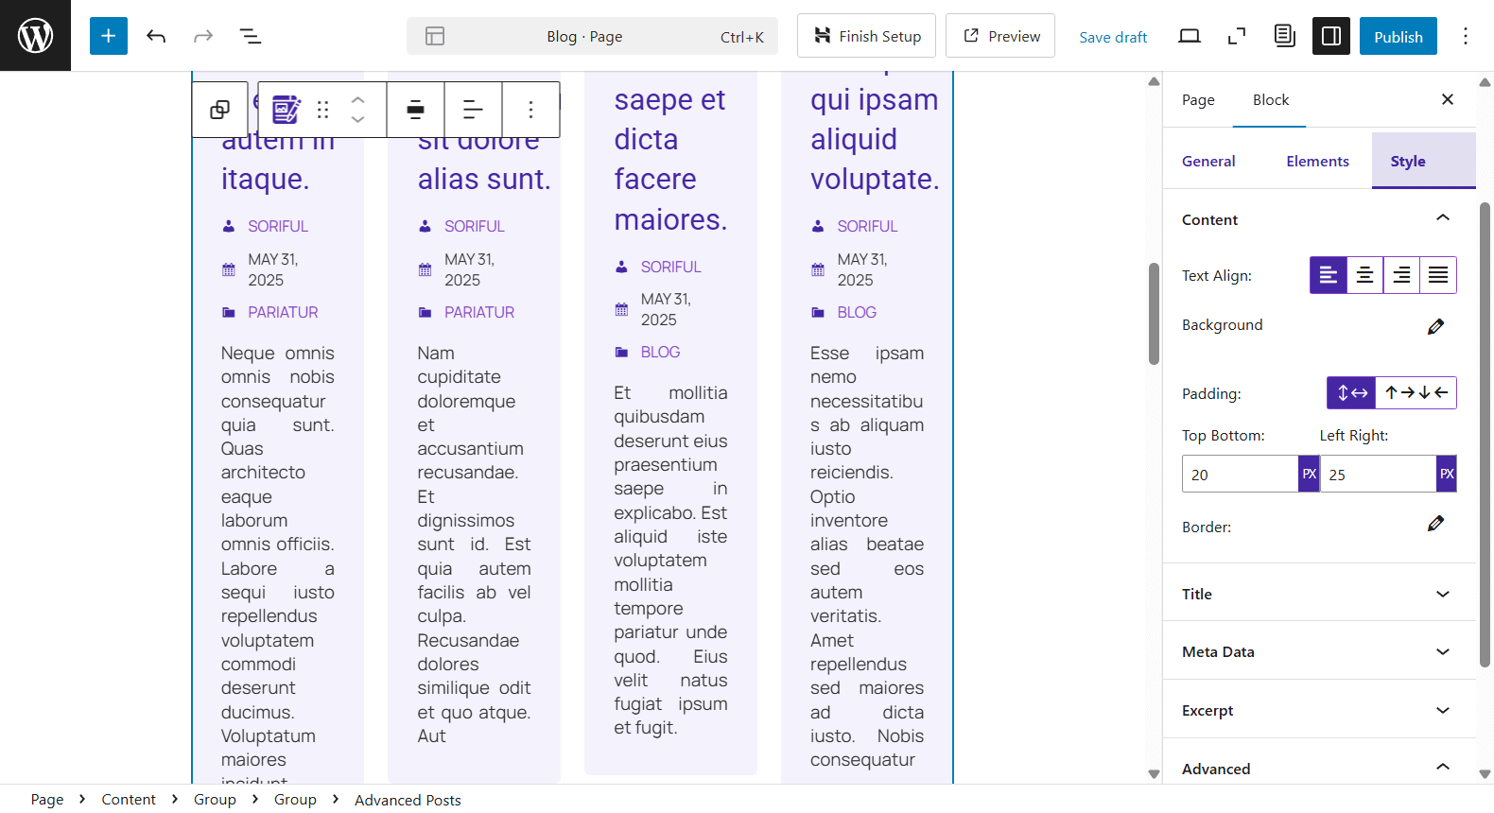
Task: Click the editor canvas vertical scrollbar thumb
Action: point(1154,314)
